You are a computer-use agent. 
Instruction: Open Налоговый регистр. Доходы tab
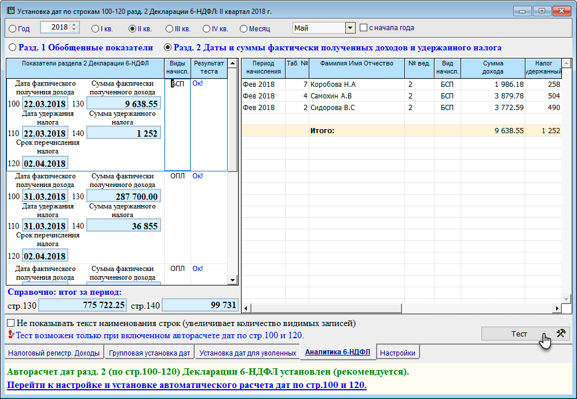pyautogui.click(x=54, y=353)
